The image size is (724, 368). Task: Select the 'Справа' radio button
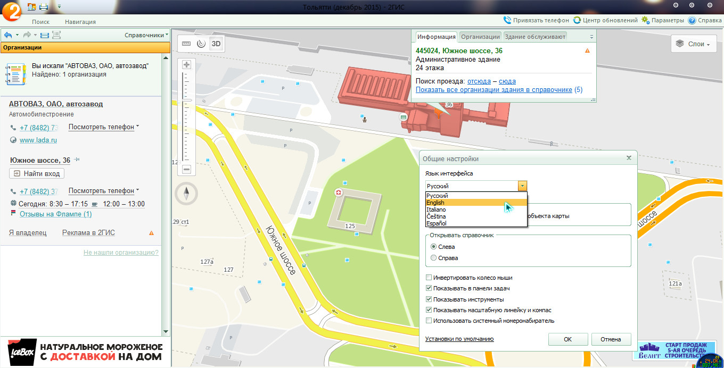click(x=434, y=258)
